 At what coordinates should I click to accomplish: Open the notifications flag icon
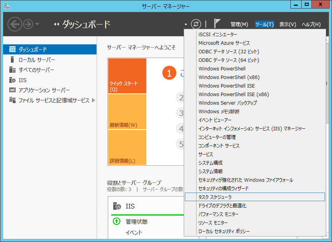pyautogui.click(x=217, y=23)
